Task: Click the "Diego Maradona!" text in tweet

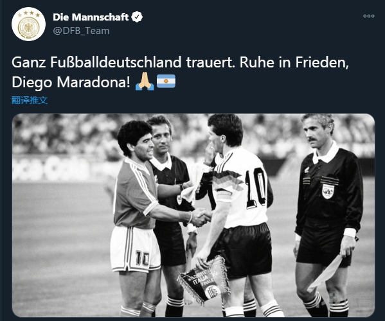Action: click(71, 82)
